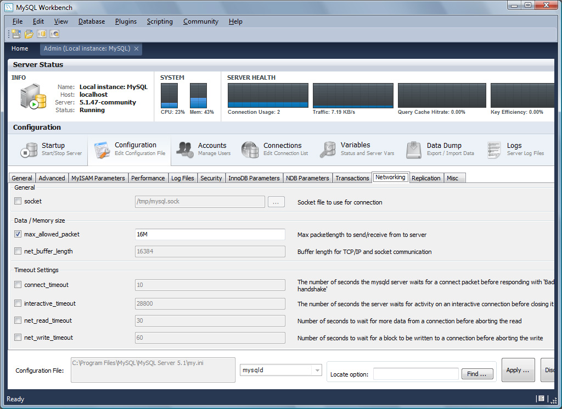This screenshot has height=409, width=562.
Task: Enable the connect_timeout checkbox
Action: point(18,285)
